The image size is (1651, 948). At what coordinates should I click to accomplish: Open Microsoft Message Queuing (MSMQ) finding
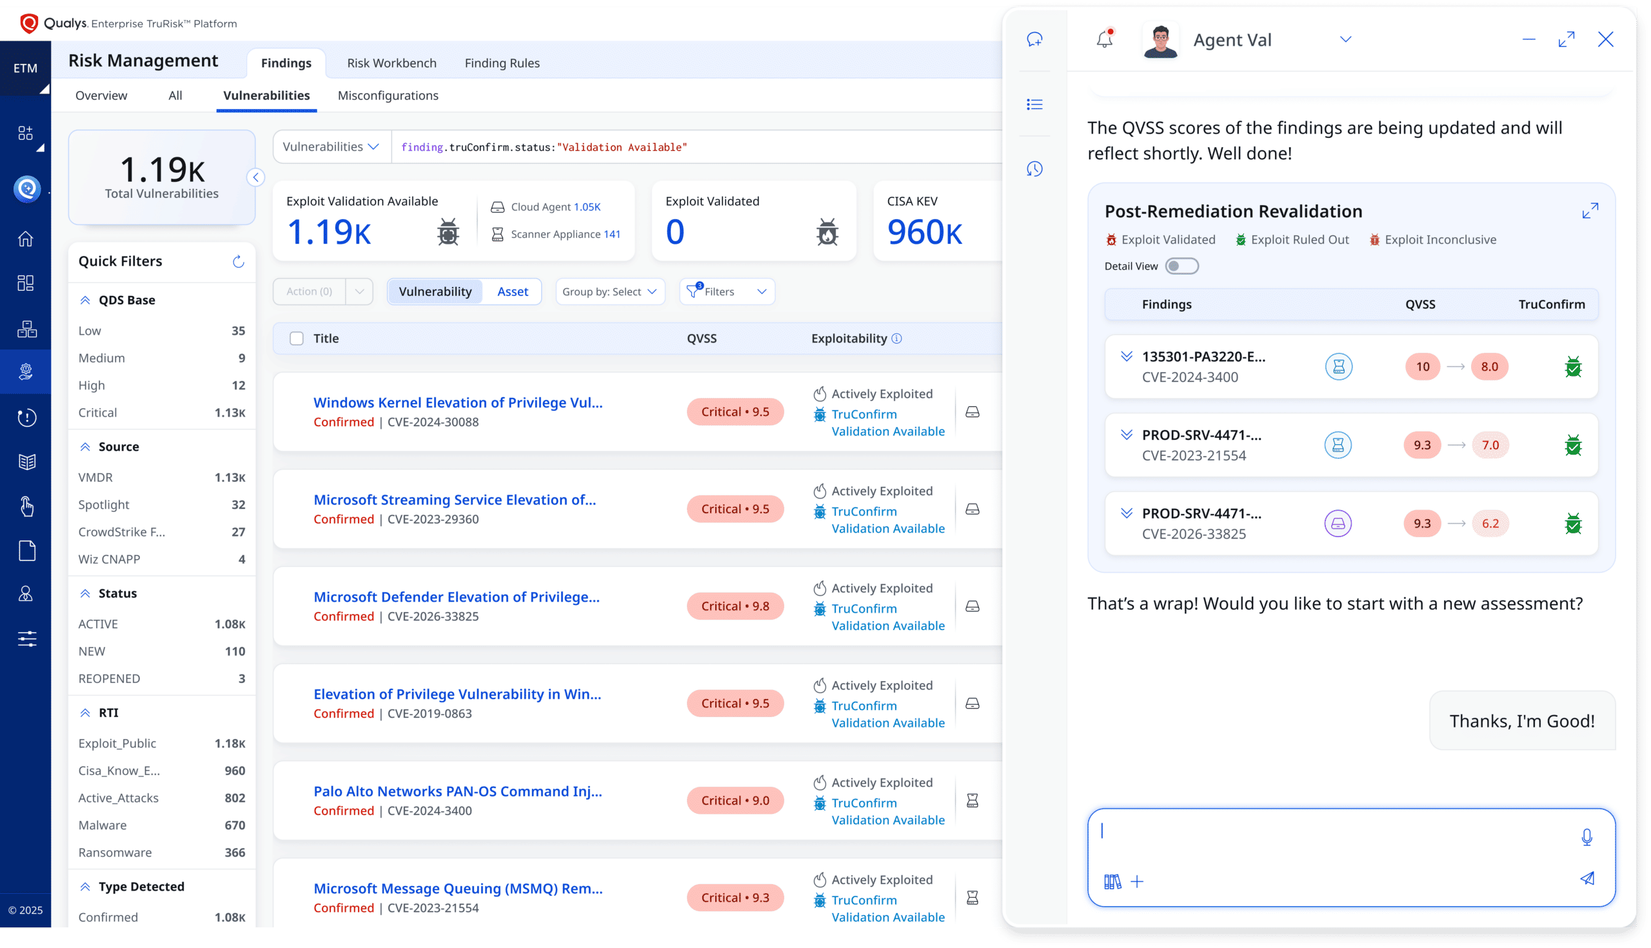(x=458, y=888)
